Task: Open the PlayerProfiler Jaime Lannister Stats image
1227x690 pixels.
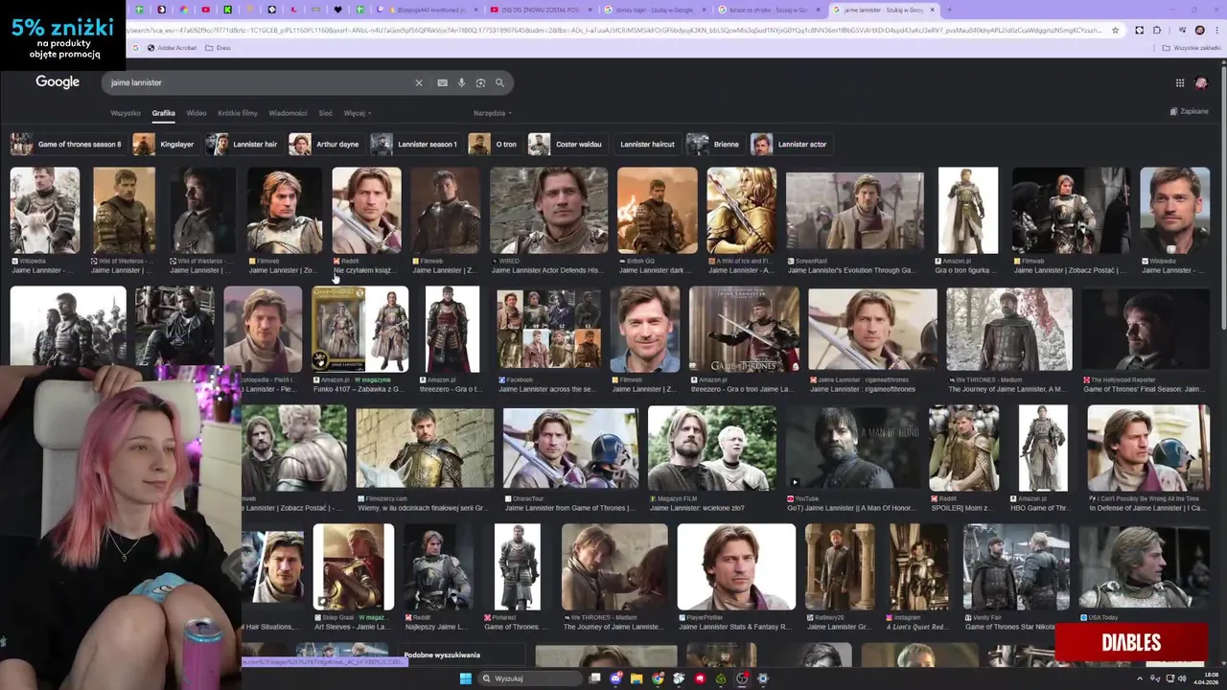Action: click(736, 567)
